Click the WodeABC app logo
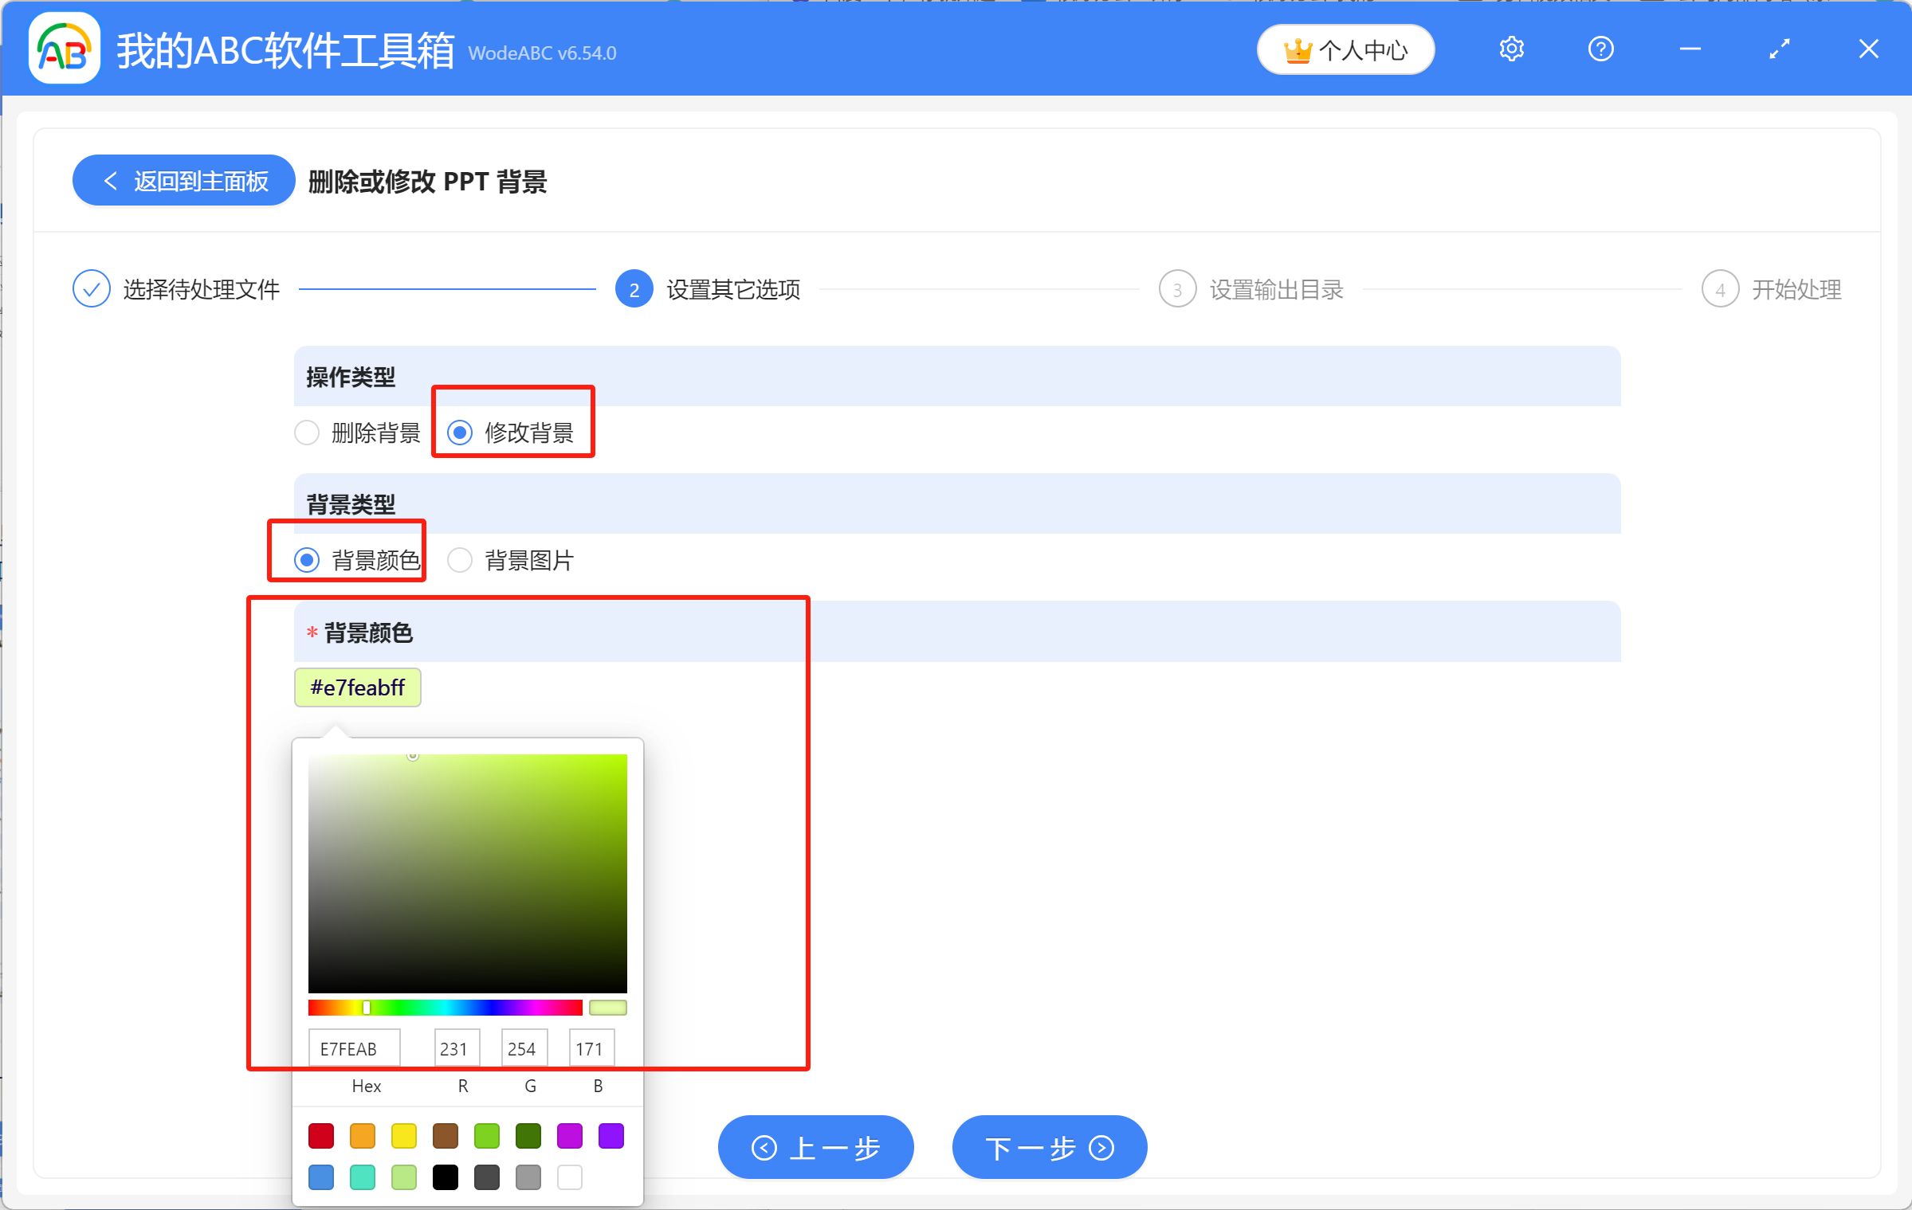Screen dimensions: 1912x1210 (x=64, y=49)
